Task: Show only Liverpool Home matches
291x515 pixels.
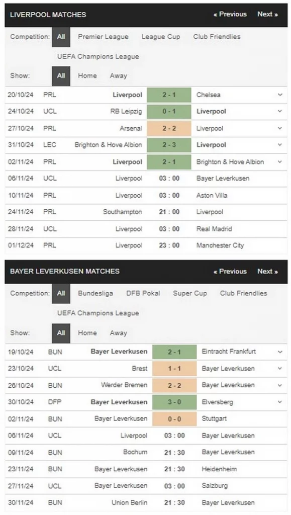Action: point(87,75)
